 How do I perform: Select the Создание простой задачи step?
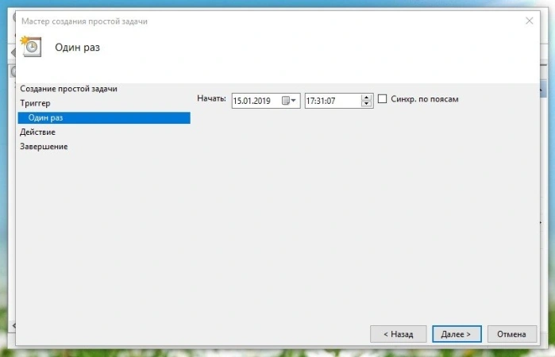coord(68,89)
